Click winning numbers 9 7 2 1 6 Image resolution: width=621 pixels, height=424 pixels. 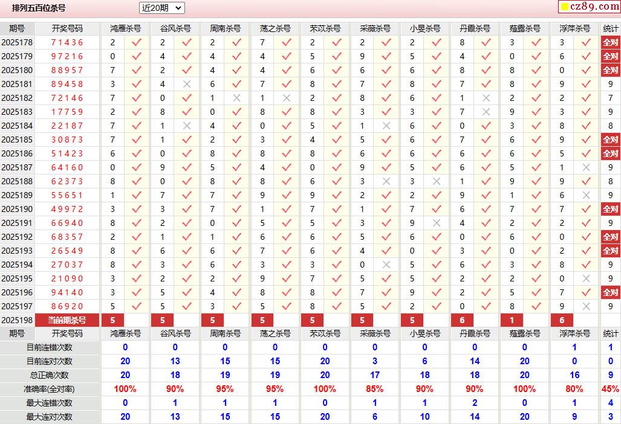pyautogui.click(x=67, y=56)
